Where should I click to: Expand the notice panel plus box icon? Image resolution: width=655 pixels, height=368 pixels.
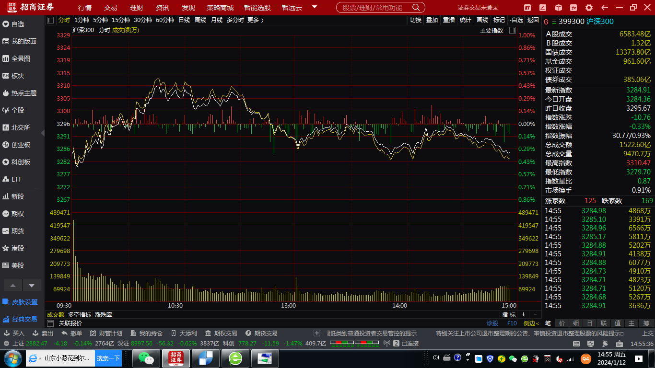[316, 333]
